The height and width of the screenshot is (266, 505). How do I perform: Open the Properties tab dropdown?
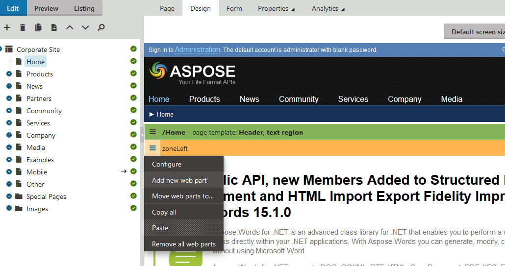276,8
